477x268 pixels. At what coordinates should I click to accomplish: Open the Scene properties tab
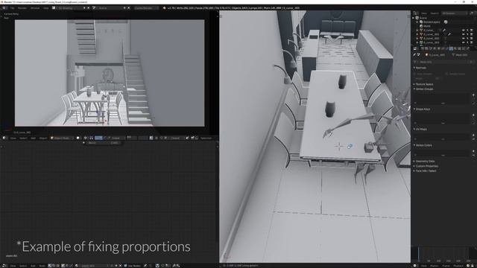(x=431, y=48)
